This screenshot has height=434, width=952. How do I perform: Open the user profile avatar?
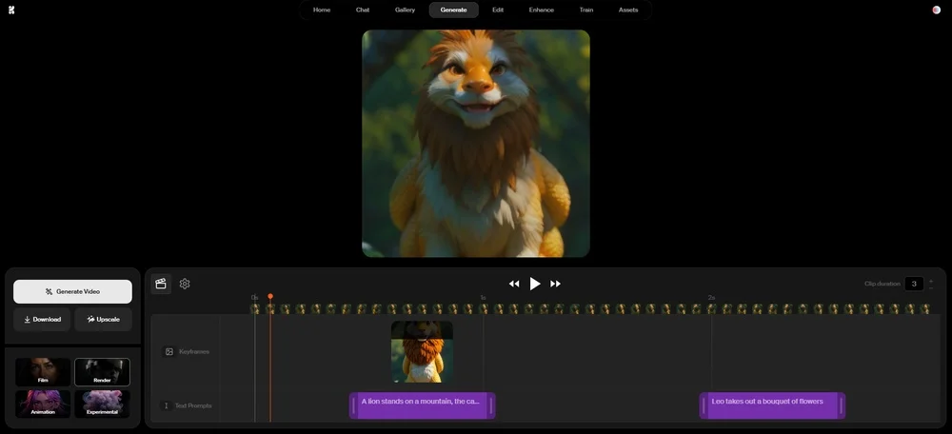coord(936,10)
